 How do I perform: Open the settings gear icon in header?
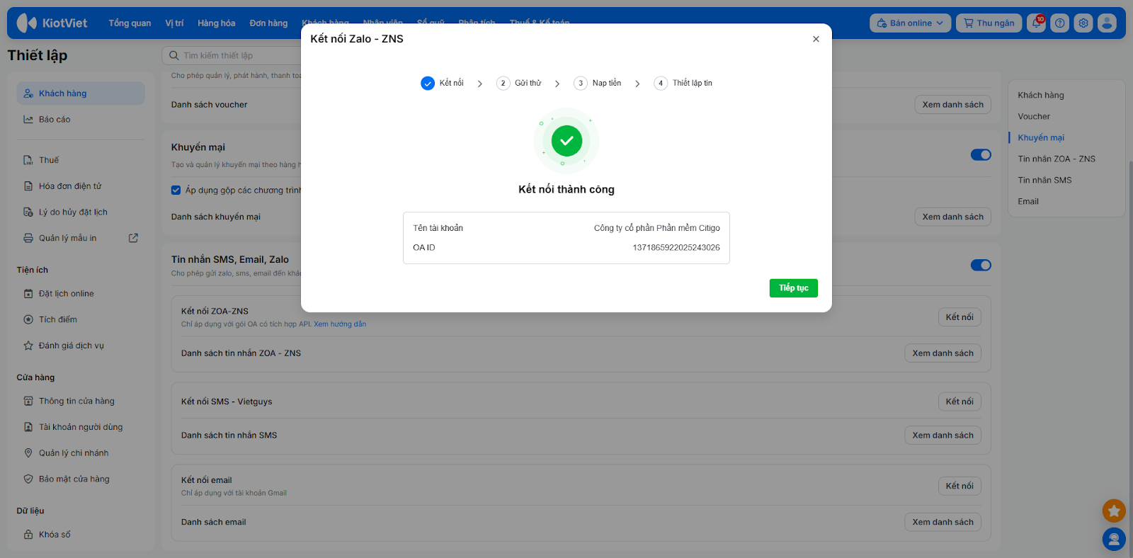1083,23
